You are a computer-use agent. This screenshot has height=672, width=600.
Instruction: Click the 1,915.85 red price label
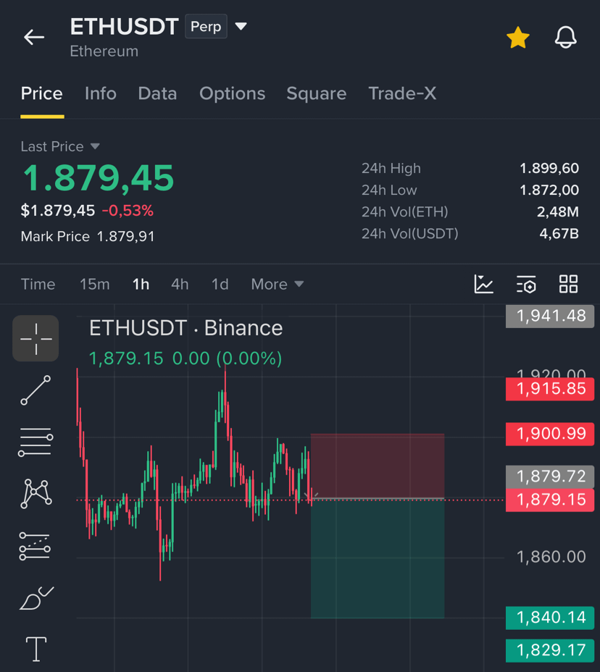550,389
